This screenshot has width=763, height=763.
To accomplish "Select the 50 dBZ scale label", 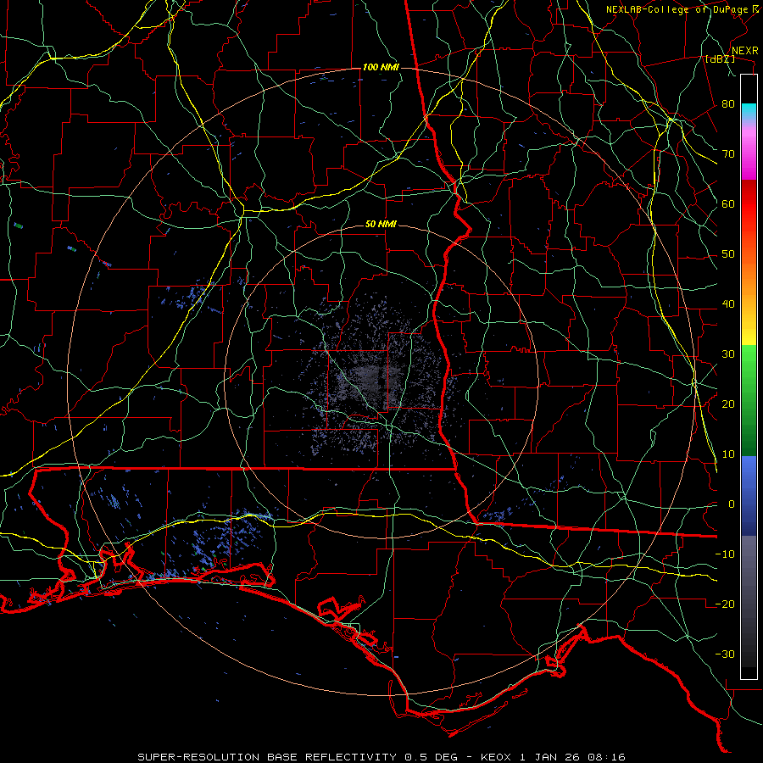I will click(x=728, y=254).
